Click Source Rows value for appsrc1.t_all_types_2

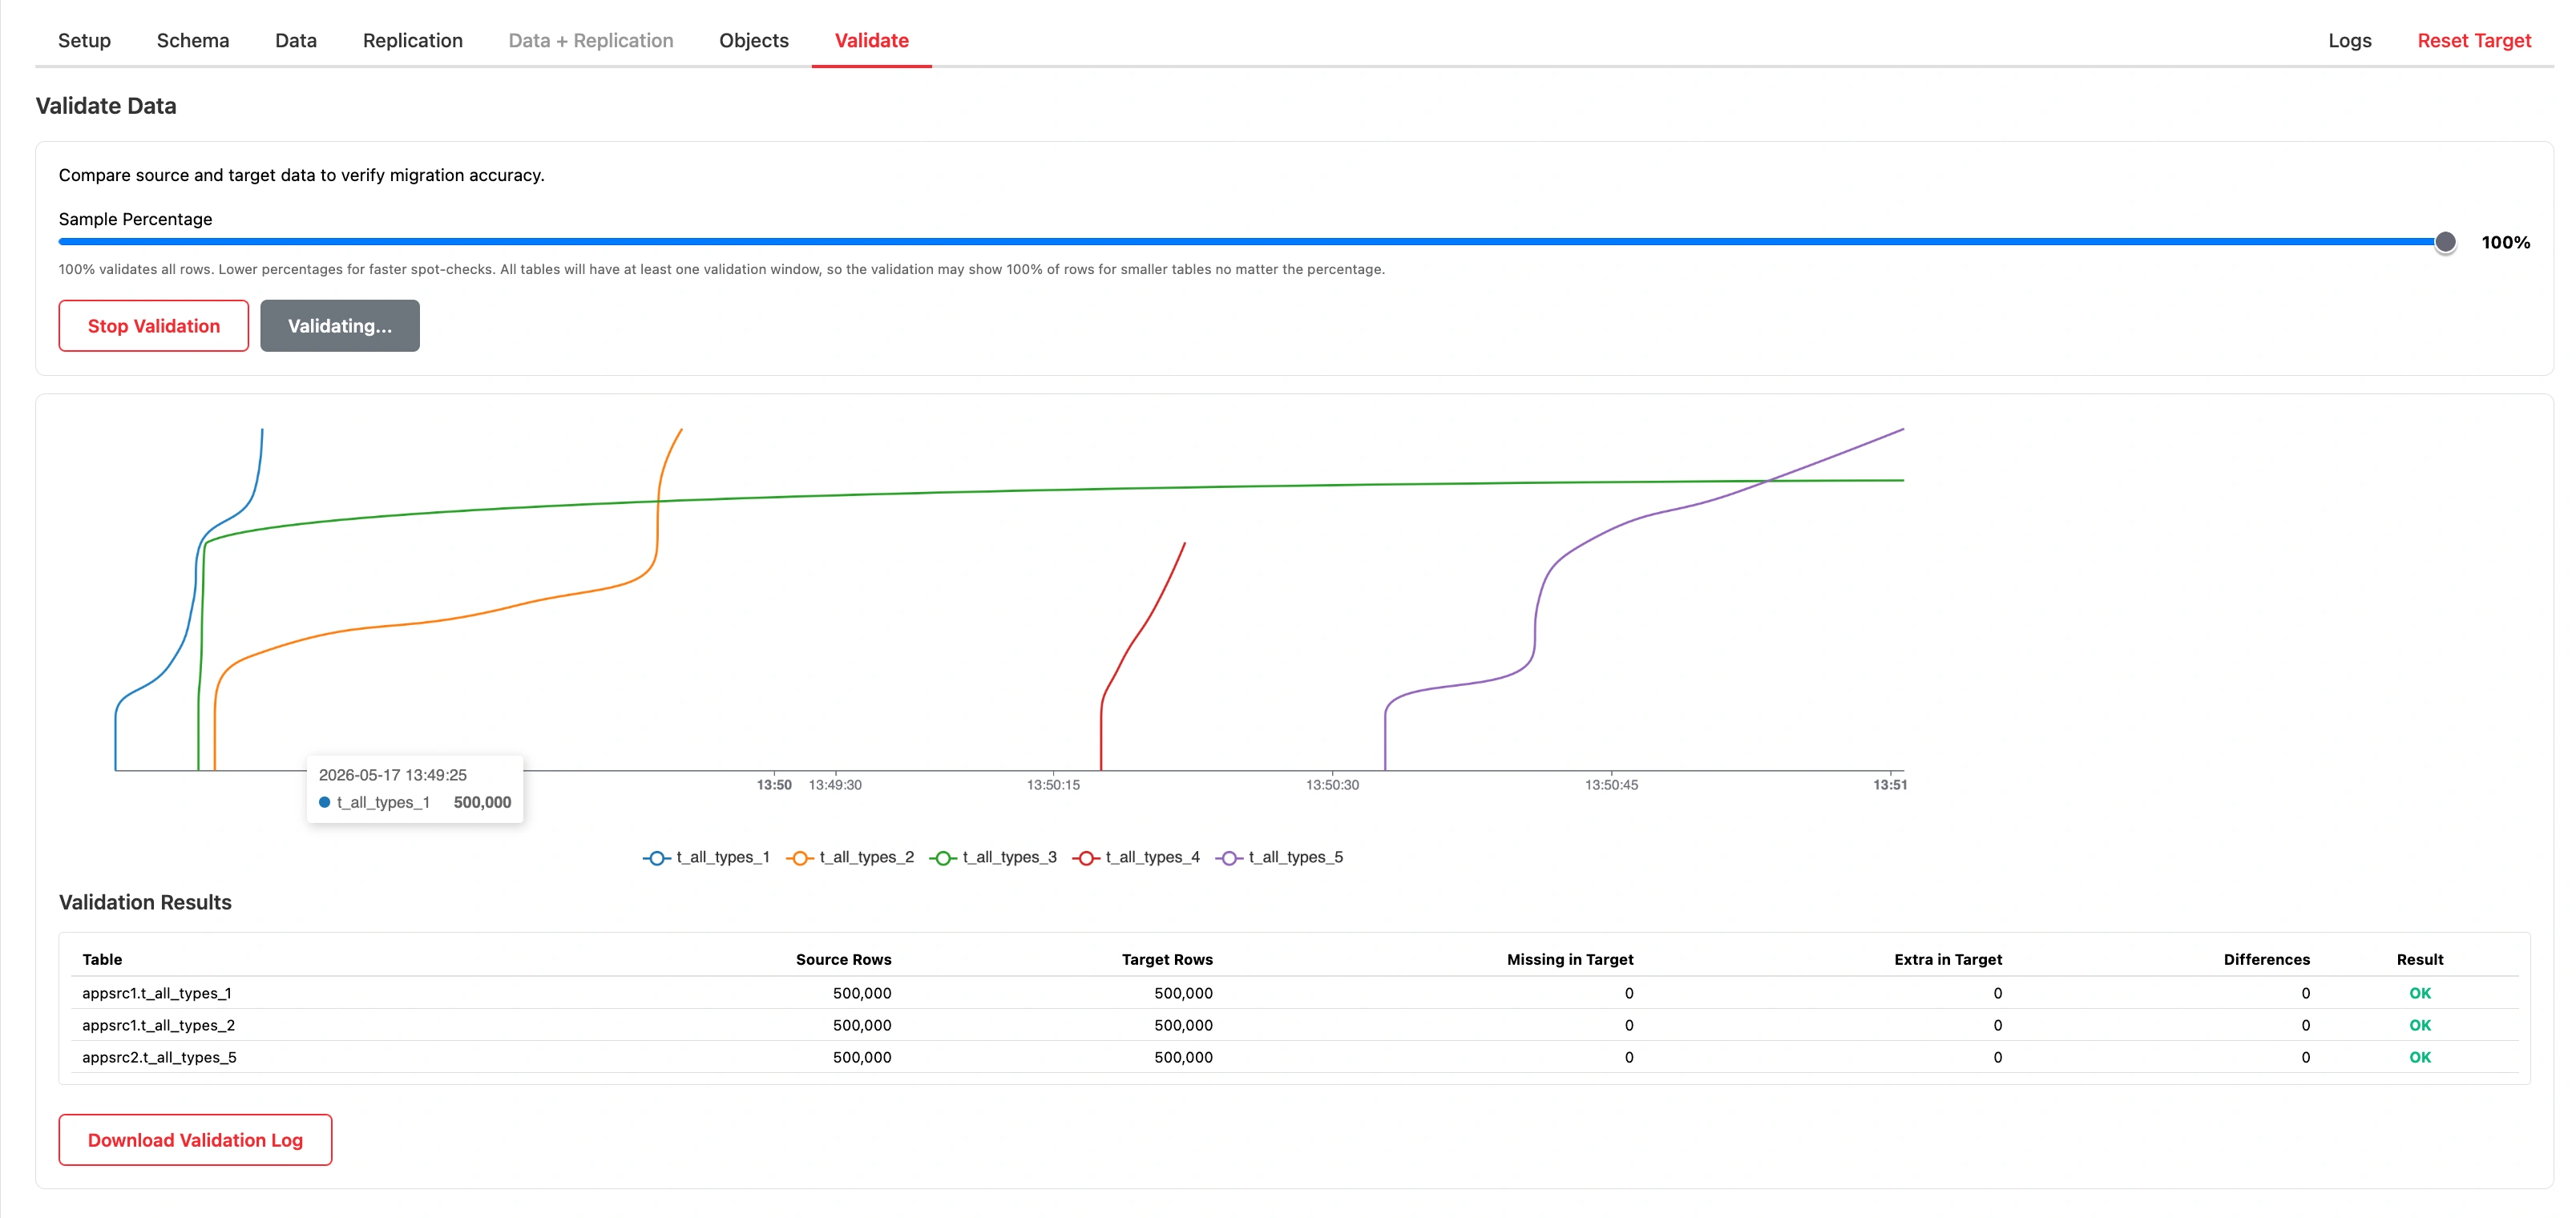(x=862, y=1025)
